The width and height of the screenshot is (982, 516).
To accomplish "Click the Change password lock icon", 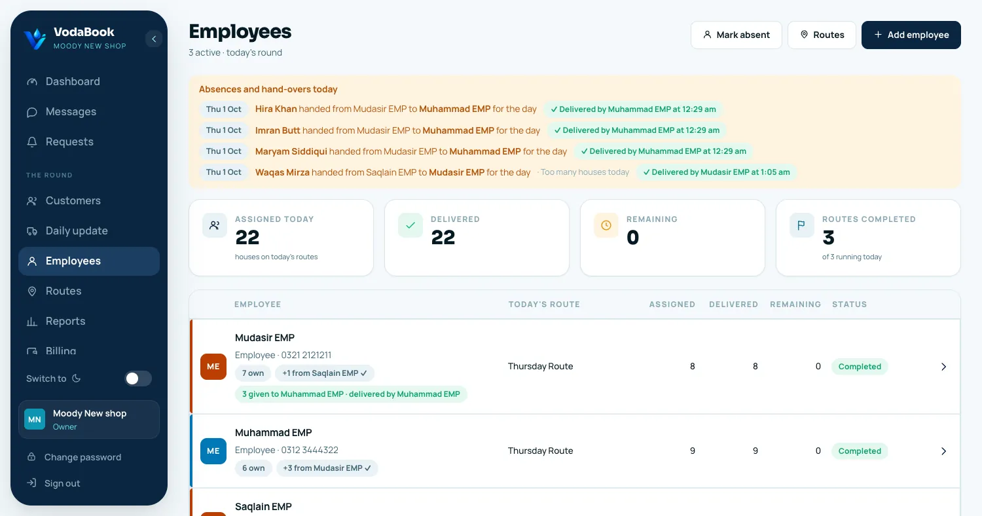I will click(x=31, y=457).
